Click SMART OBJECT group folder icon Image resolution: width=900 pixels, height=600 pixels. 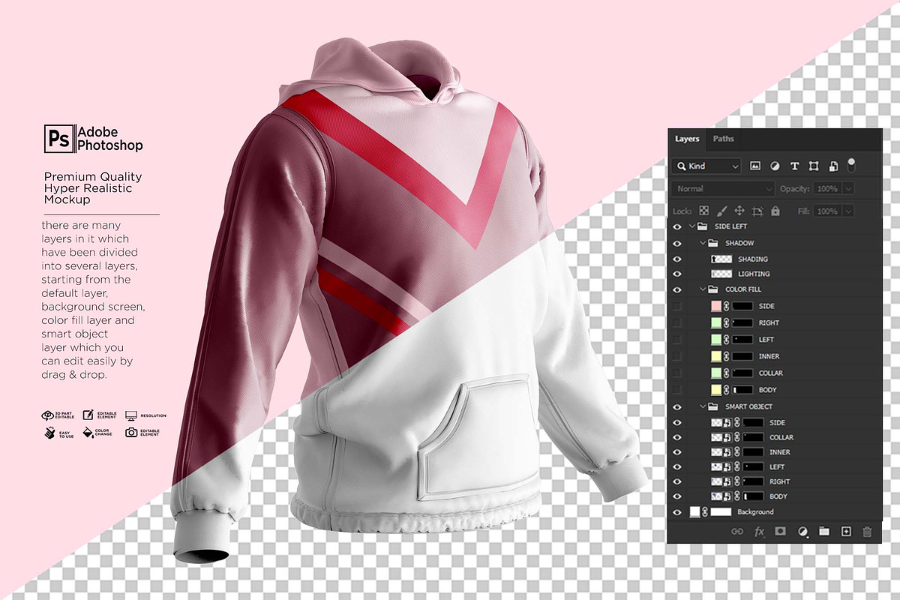tap(714, 406)
